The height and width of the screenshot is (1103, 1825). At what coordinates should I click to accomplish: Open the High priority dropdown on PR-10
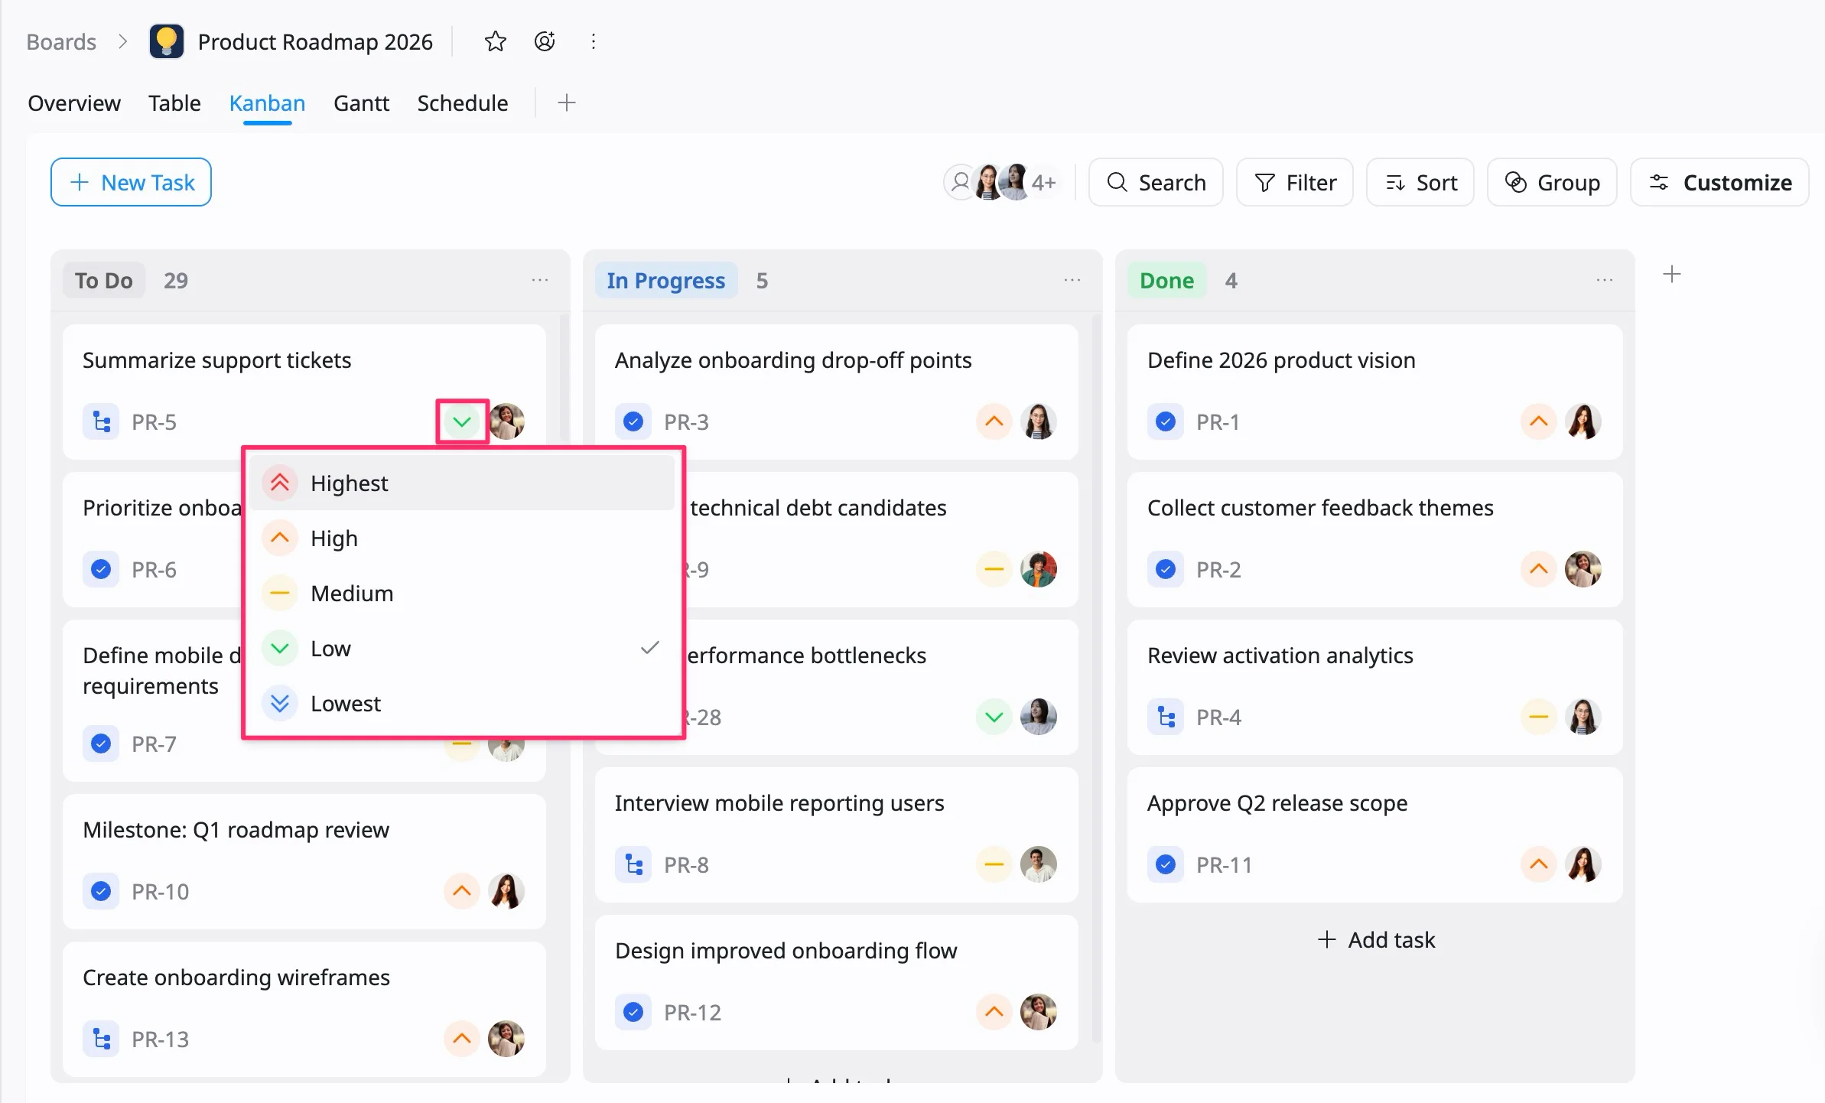click(x=462, y=891)
